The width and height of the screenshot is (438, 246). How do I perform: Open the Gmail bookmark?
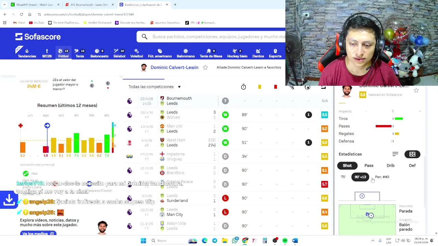pyautogui.click(x=19, y=23)
